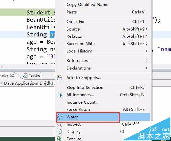This screenshot has width=171, height=141.
Task: Click the Ctrl+1 shortcut text
Action: tap(138, 22)
